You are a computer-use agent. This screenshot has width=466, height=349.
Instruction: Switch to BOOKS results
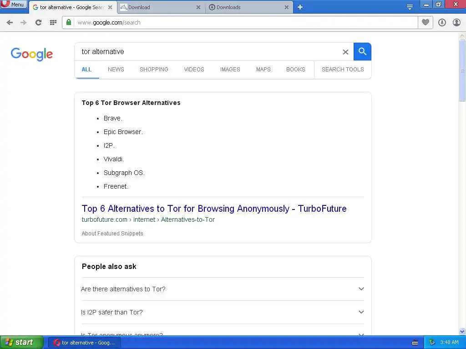[x=296, y=70]
